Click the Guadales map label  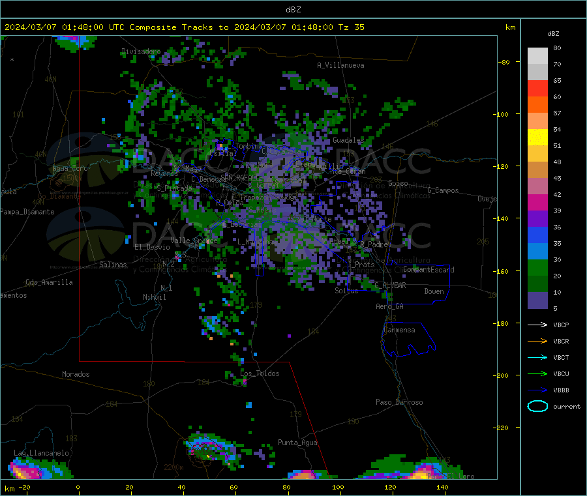(348, 140)
